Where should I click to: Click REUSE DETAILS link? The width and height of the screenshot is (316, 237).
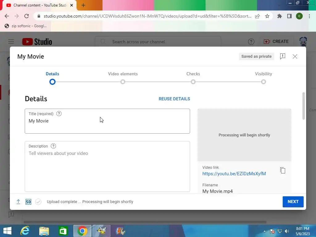click(x=174, y=99)
